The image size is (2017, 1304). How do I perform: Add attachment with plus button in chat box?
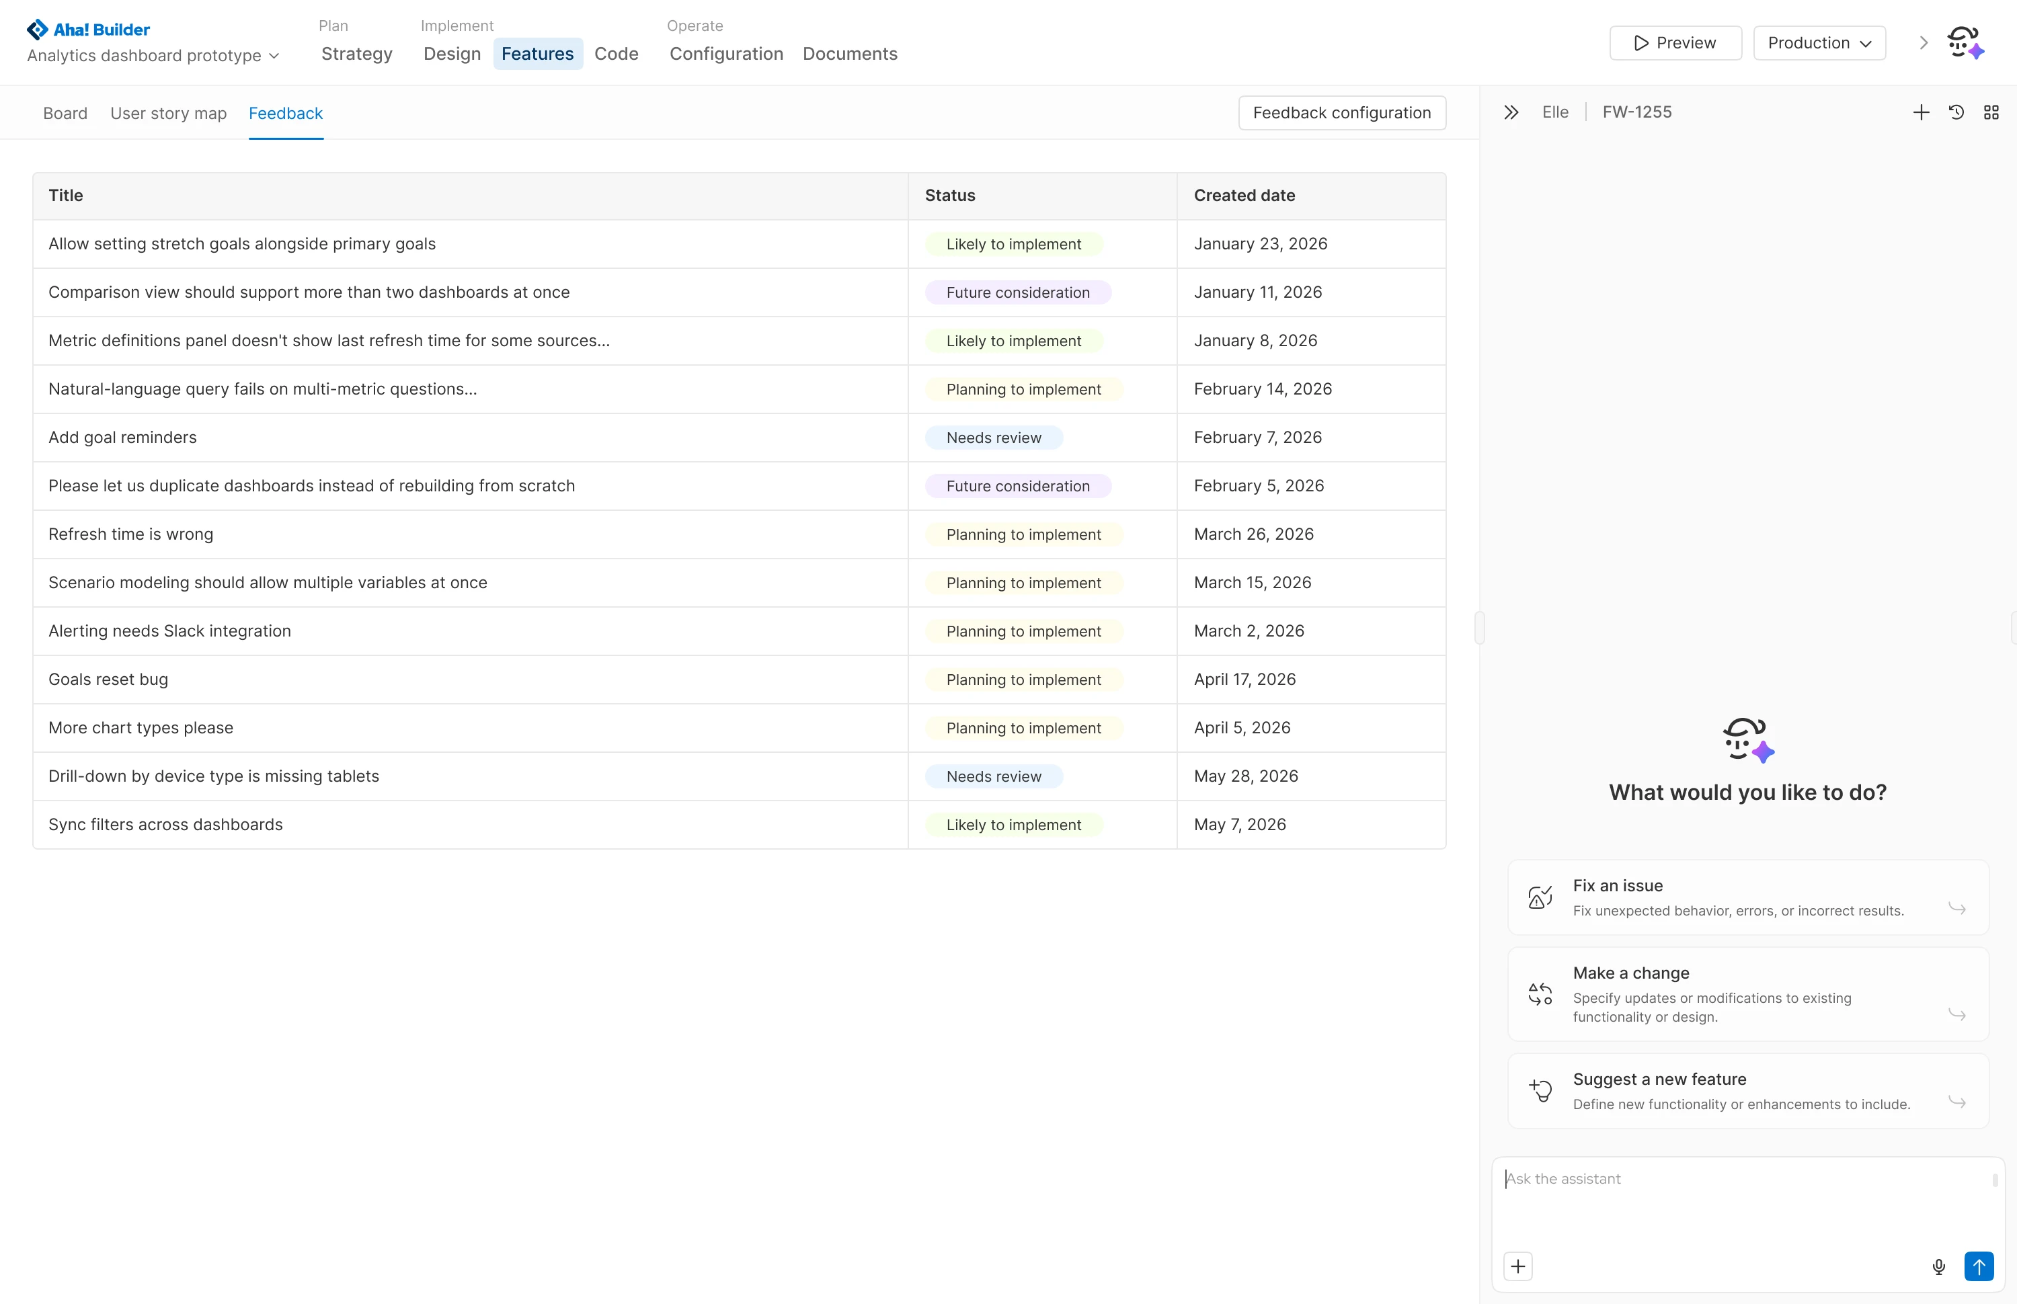pos(1517,1266)
